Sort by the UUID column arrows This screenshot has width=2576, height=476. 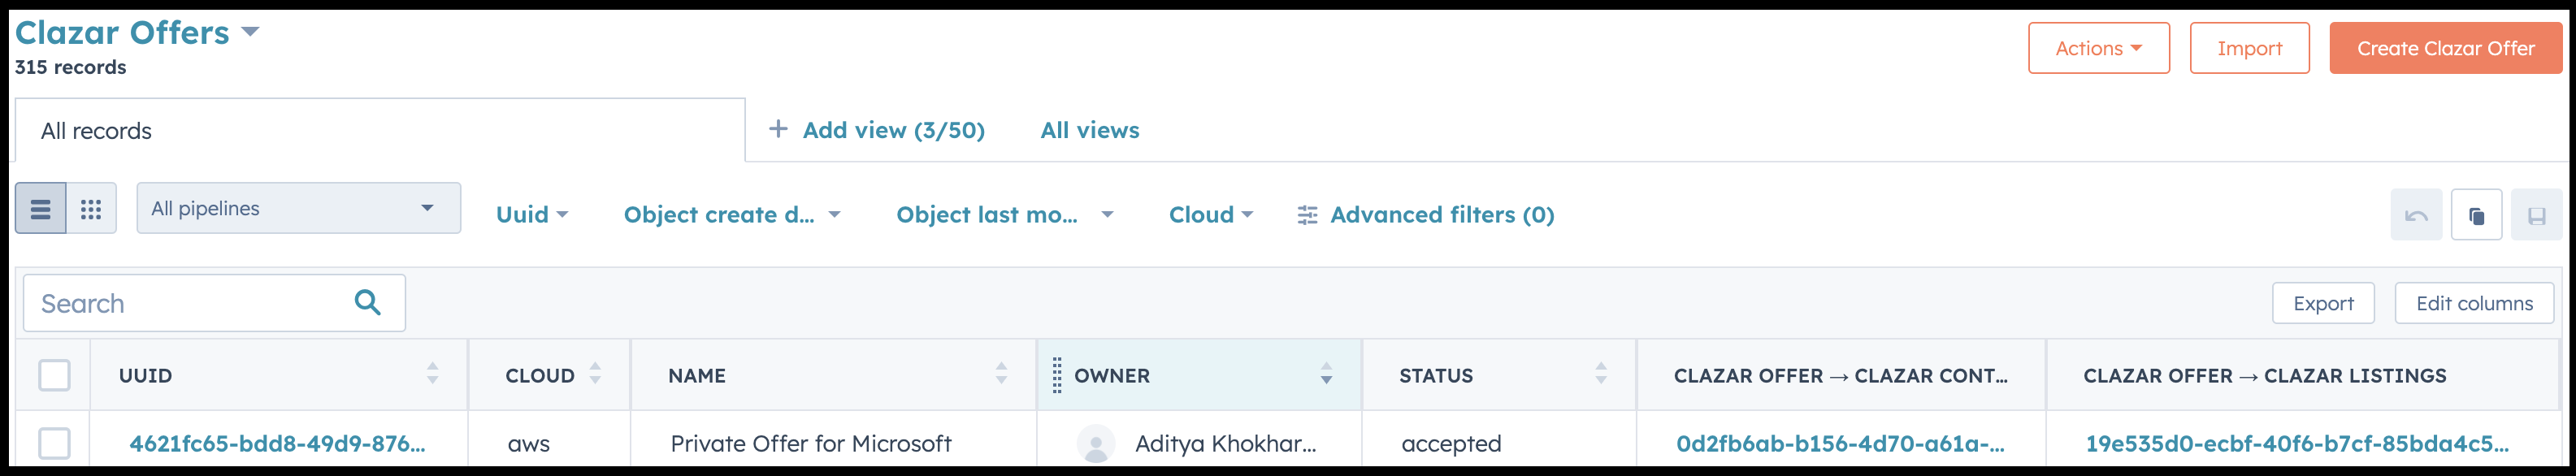432,373
